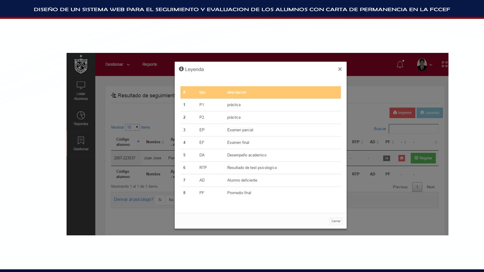Viewport: 484px width, 272px height.
Task: Choose No for Derivar al psicologo
Action: (x=170, y=200)
